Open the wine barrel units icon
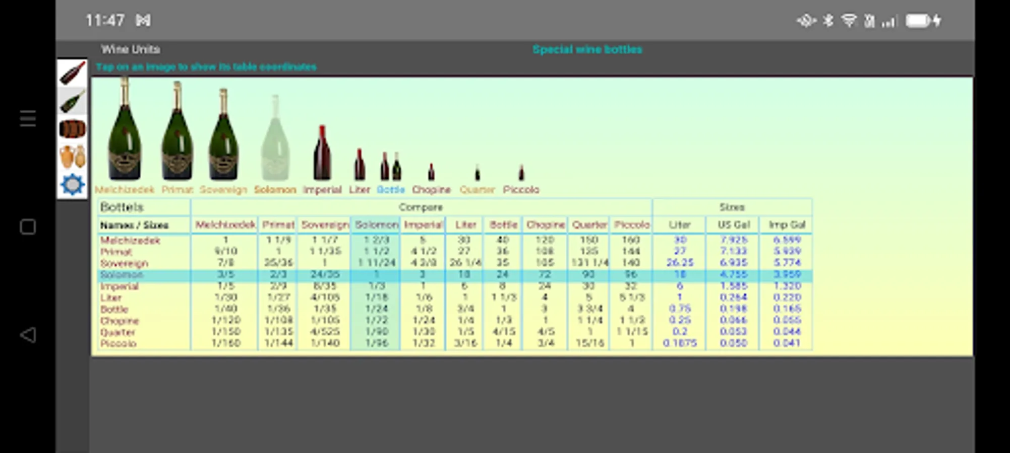This screenshot has width=1010, height=453. [x=72, y=129]
